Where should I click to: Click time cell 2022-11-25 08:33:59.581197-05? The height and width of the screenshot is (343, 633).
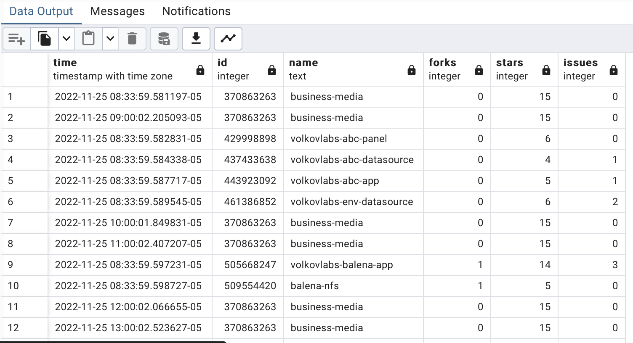pyautogui.click(x=130, y=97)
